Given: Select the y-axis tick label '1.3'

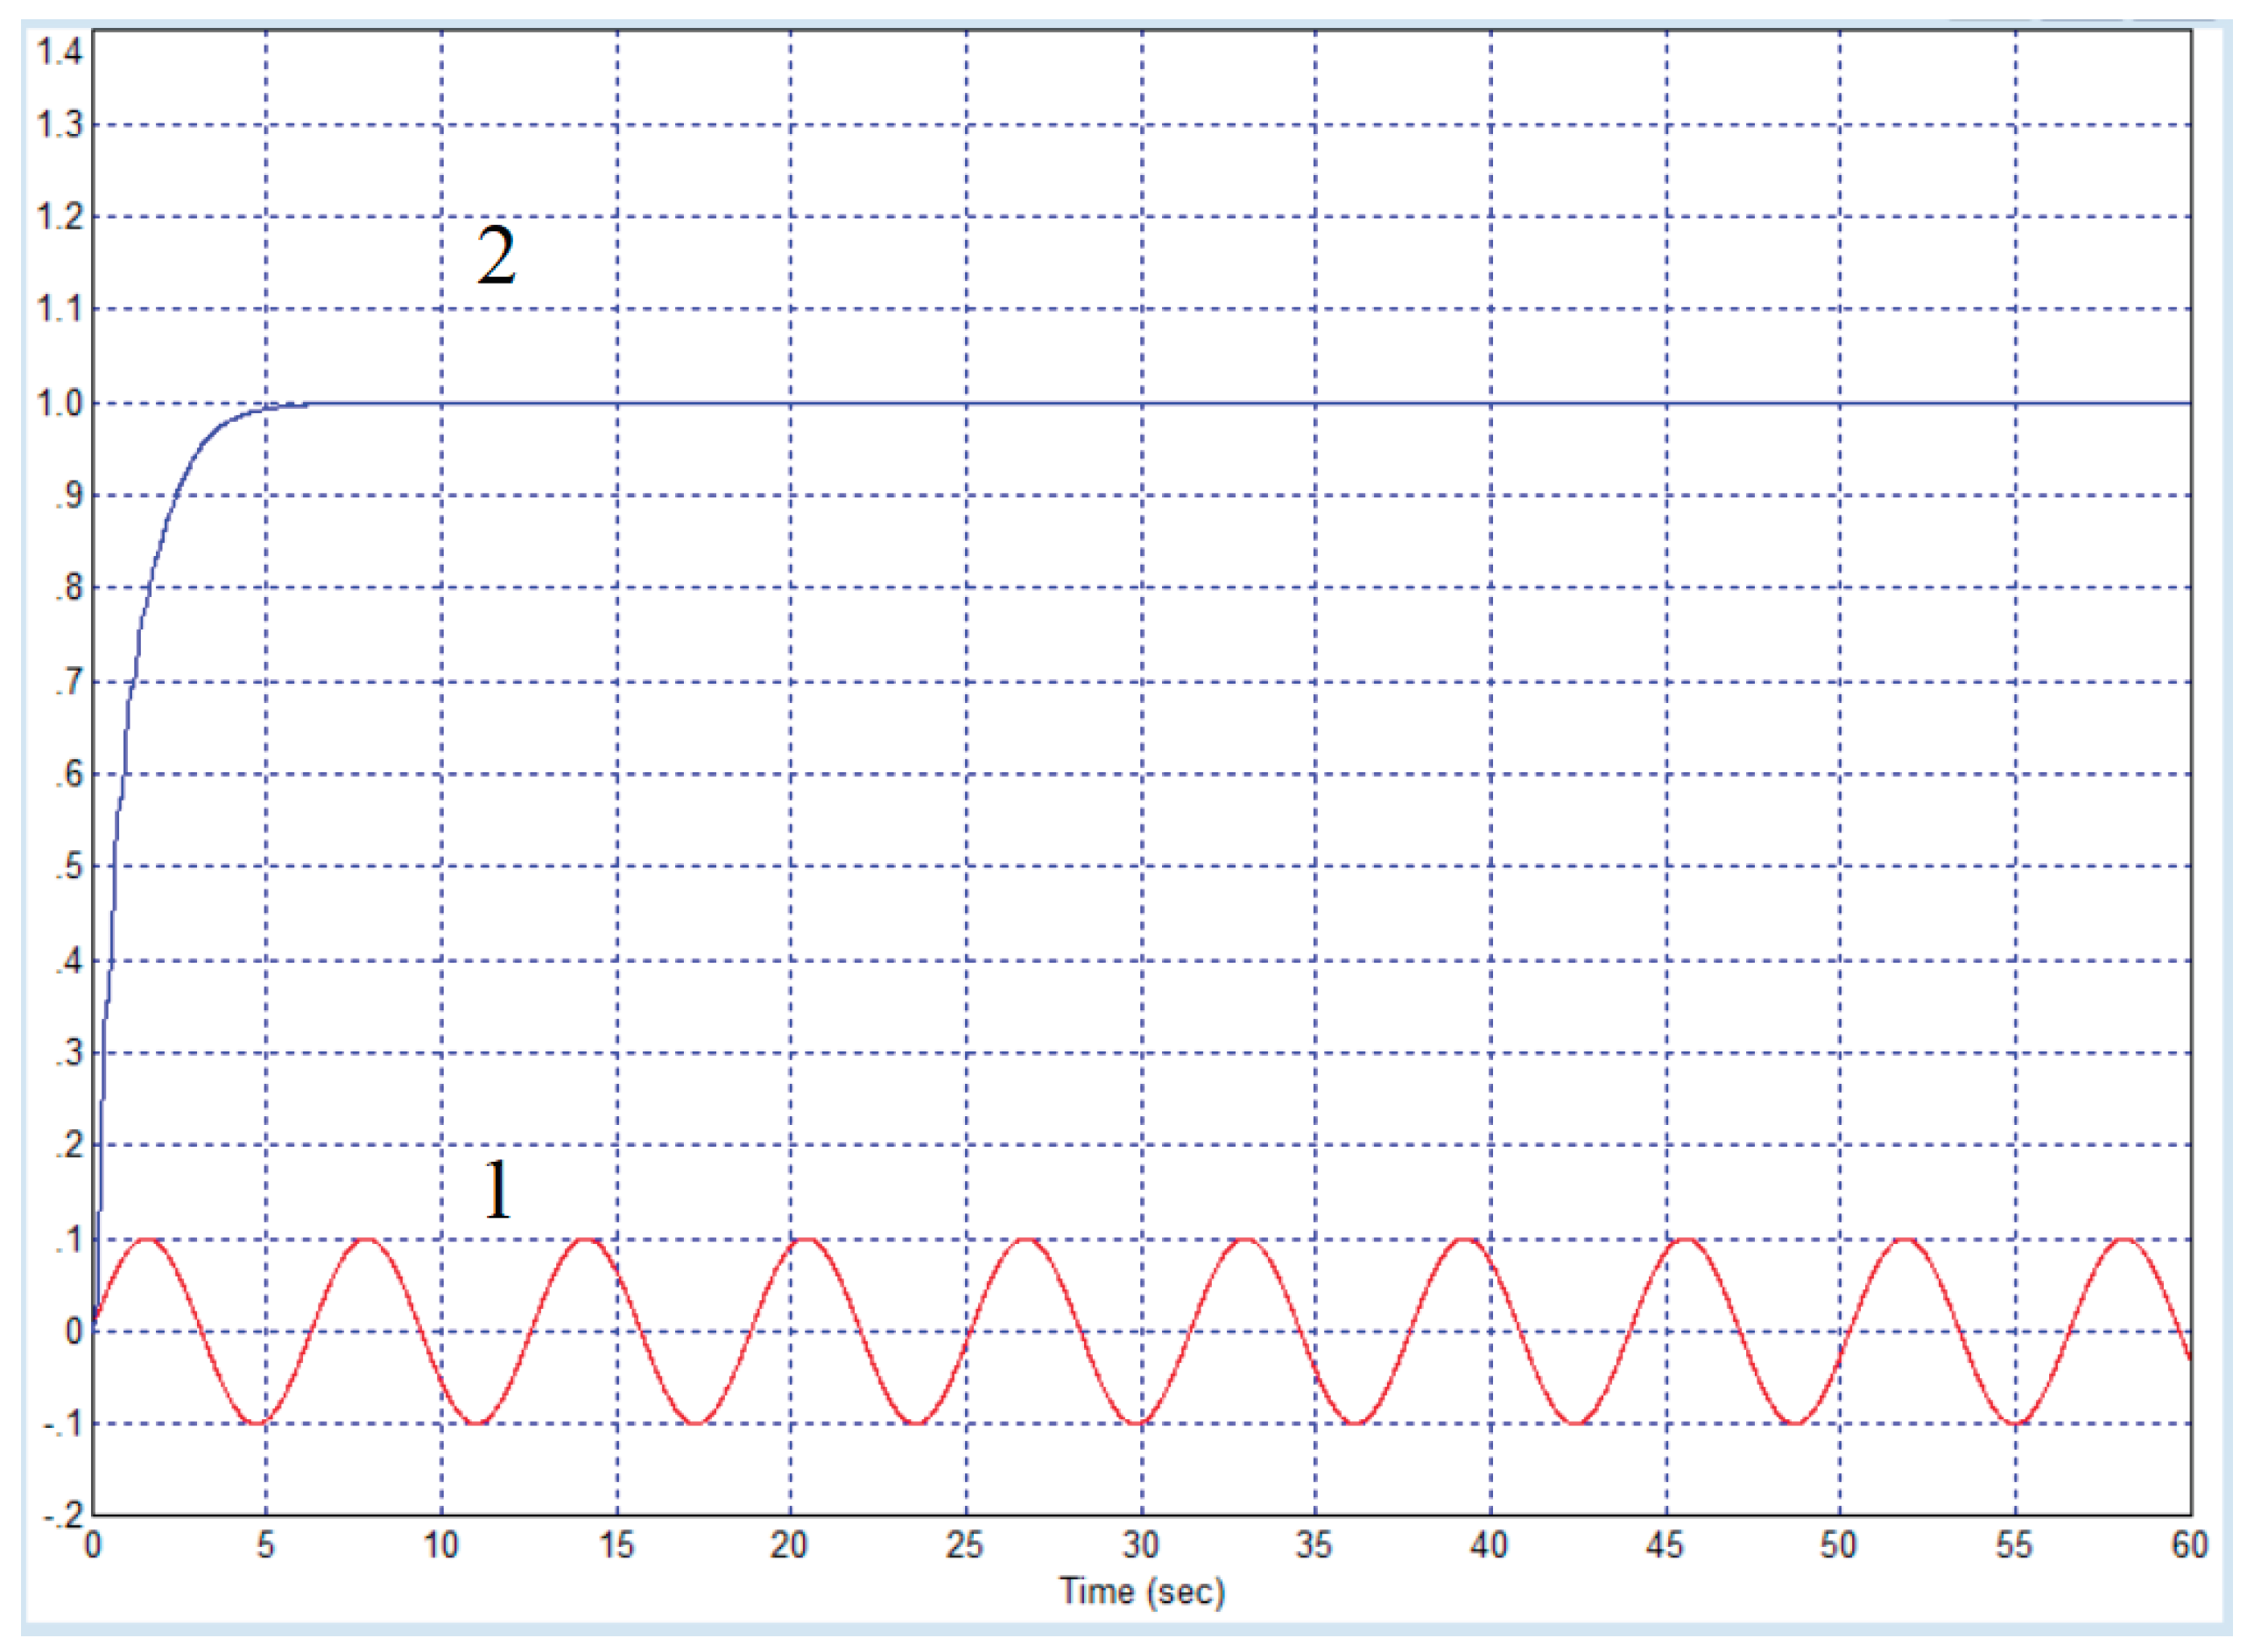Looking at the screenshot, I should (60, 125).
